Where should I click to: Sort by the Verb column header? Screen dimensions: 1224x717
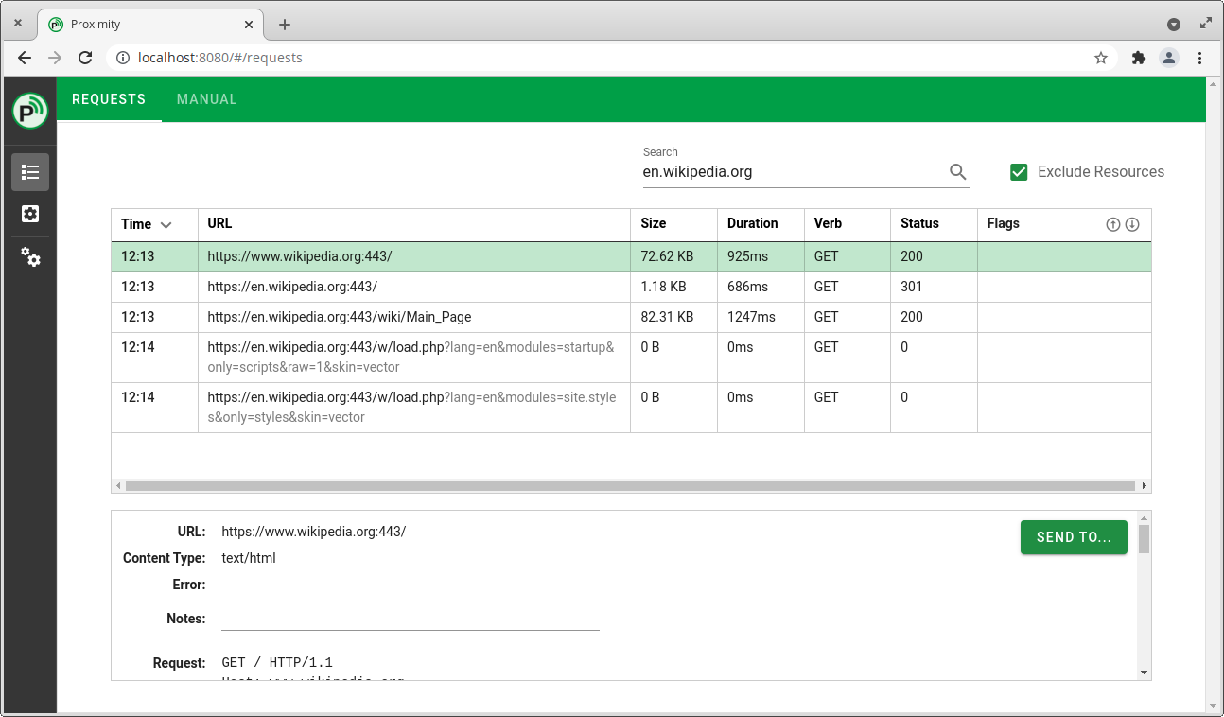click(x=848, y=224)
